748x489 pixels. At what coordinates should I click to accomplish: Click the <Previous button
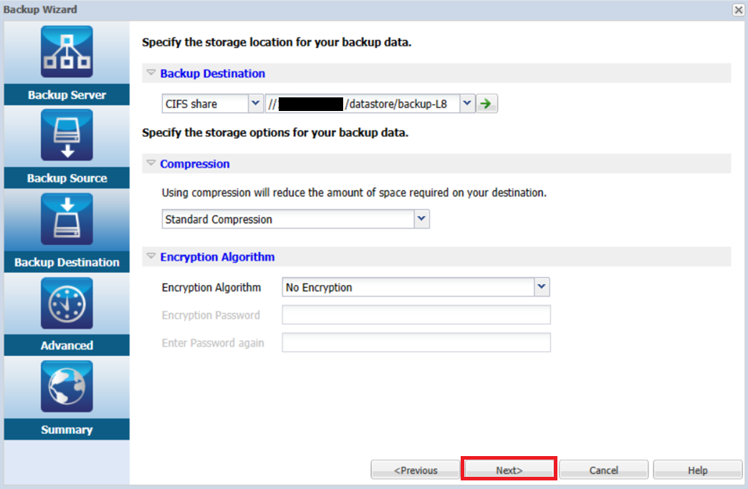(x=416, y=470)
